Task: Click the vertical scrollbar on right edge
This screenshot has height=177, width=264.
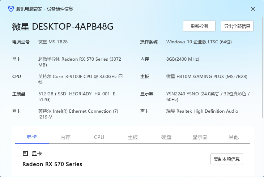Action: click(x=263, y=67)
